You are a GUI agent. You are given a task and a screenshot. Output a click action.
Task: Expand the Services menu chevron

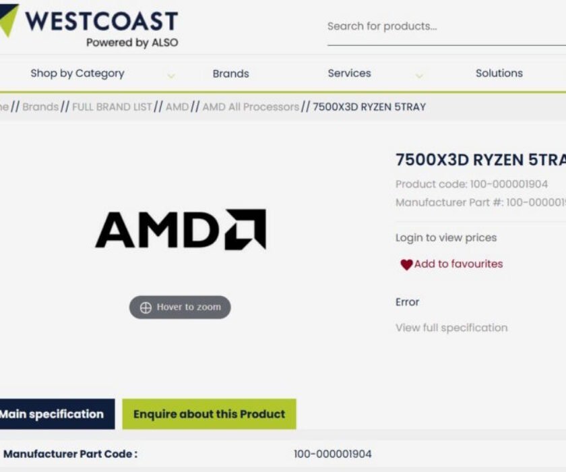tap(419, 76)
